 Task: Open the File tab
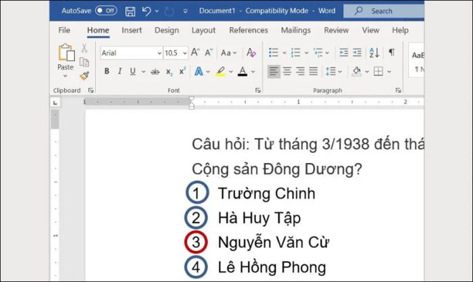pos(64,30)
